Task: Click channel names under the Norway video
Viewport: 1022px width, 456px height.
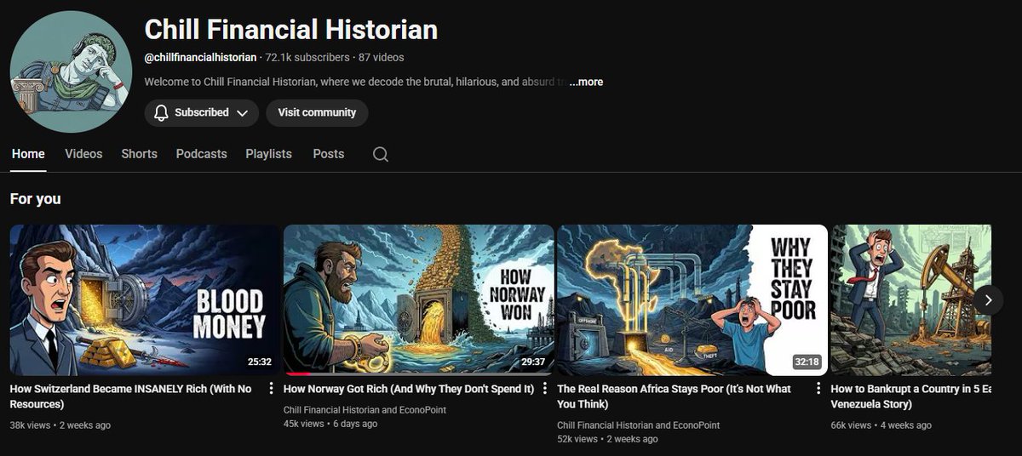Action: [x=365, y=410]
